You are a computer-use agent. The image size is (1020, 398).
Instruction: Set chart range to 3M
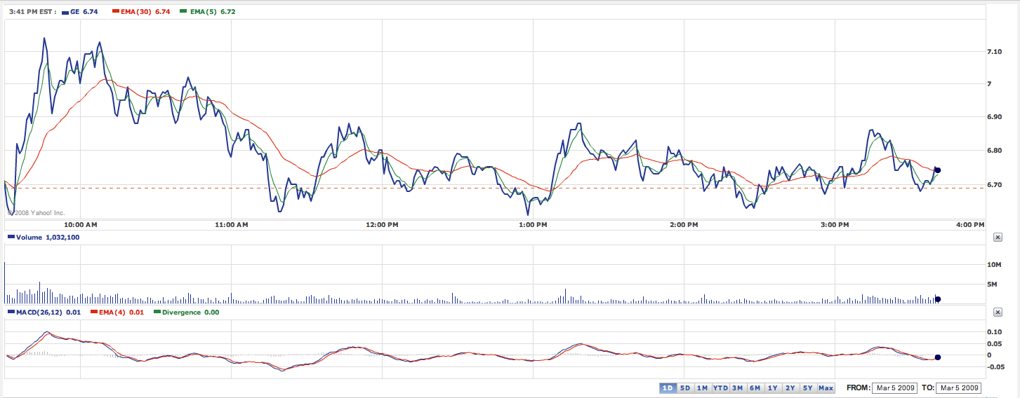pos(738,388)
